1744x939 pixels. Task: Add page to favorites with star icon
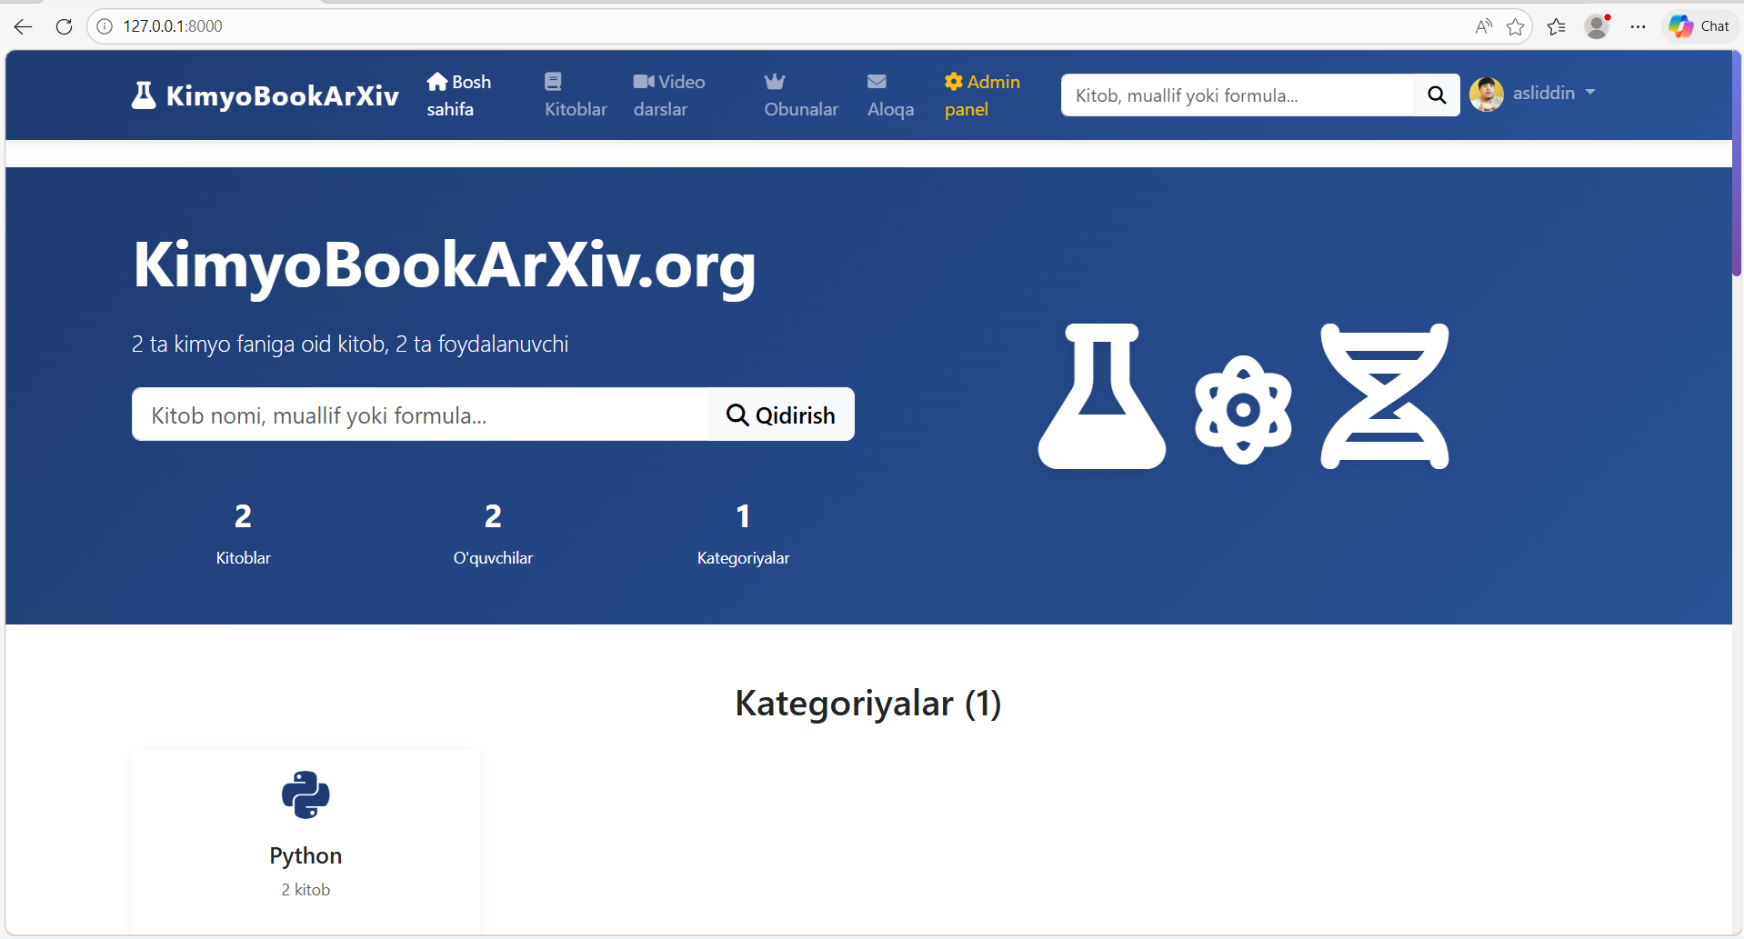[x=1515, y=26]
